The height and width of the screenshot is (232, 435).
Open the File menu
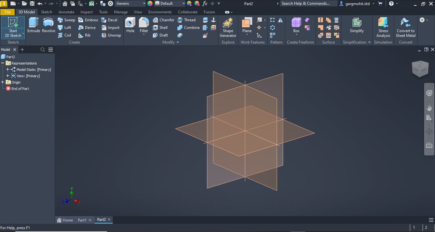pyautogui.click(x=8, y=12)
